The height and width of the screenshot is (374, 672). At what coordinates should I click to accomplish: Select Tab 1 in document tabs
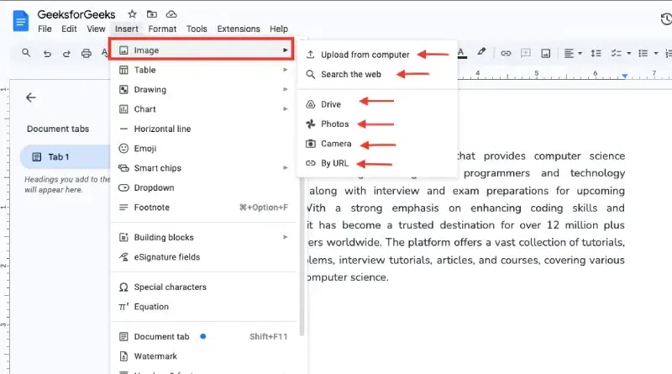click(65, 157)
